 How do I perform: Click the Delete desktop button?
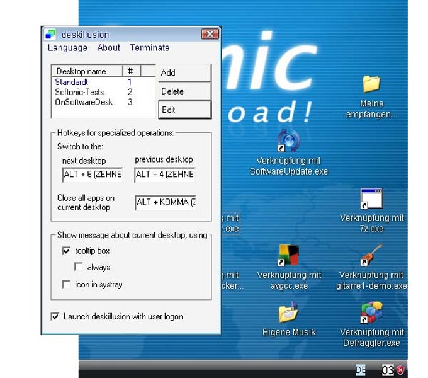[x=185, y=91]
